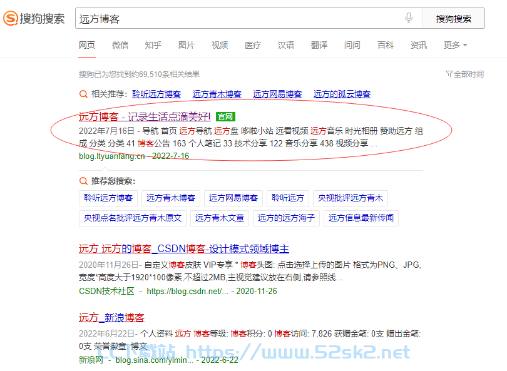Click the 新浪网 source label
507x371 pixels.
coord(91,360)
